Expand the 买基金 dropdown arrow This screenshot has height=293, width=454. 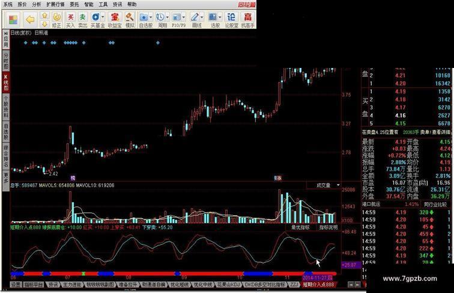103,17
